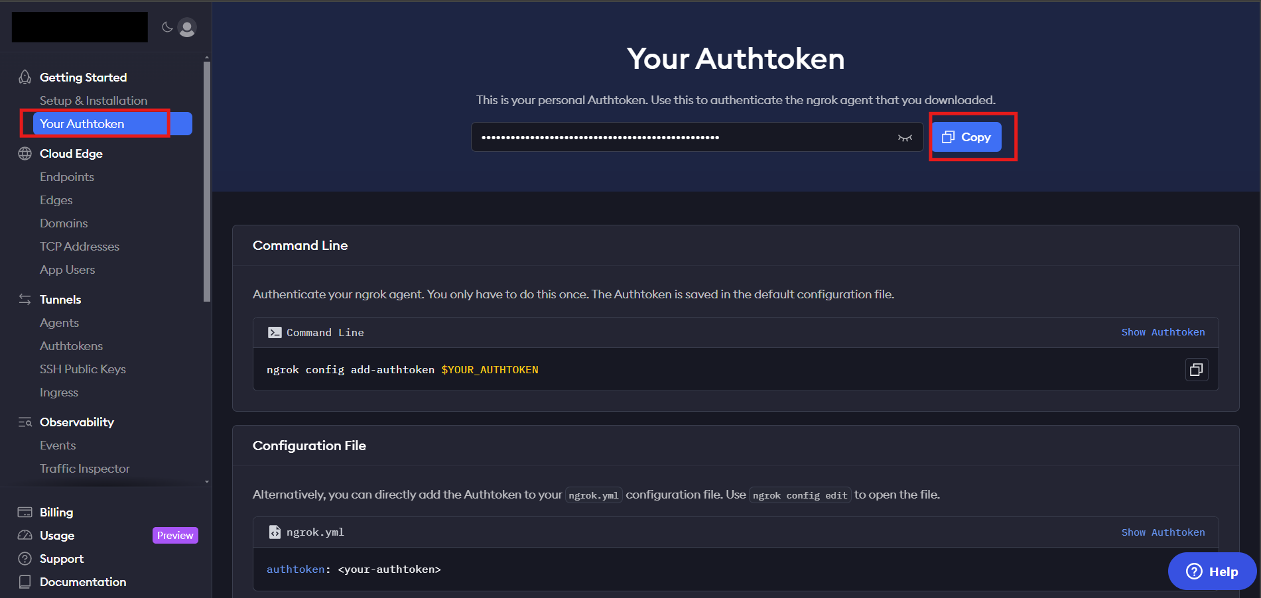Image resolution: width=1261 pixels, height=598 pixels.
Task: Click the Usage gauge icon
Action: pyautogui.click(x=25, y=535)
